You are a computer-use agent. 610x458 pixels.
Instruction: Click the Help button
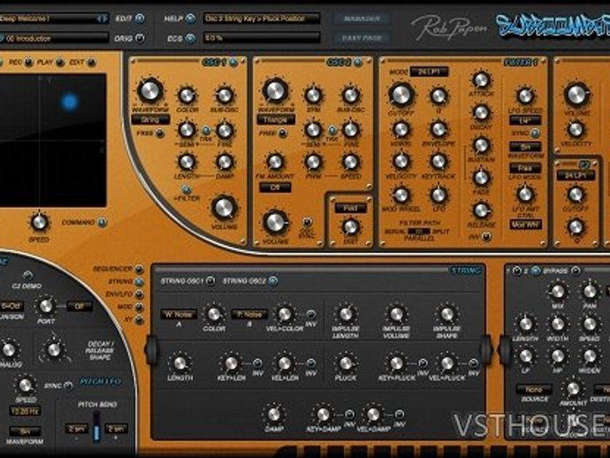coord(190,19)
